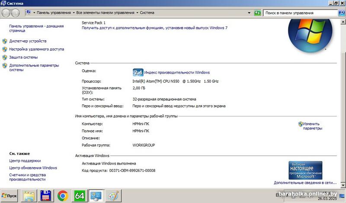Viewport: 346px width, 203px height.
Task: Switch to the System control panel taskbar button
Action: click(x=96, y=196)
